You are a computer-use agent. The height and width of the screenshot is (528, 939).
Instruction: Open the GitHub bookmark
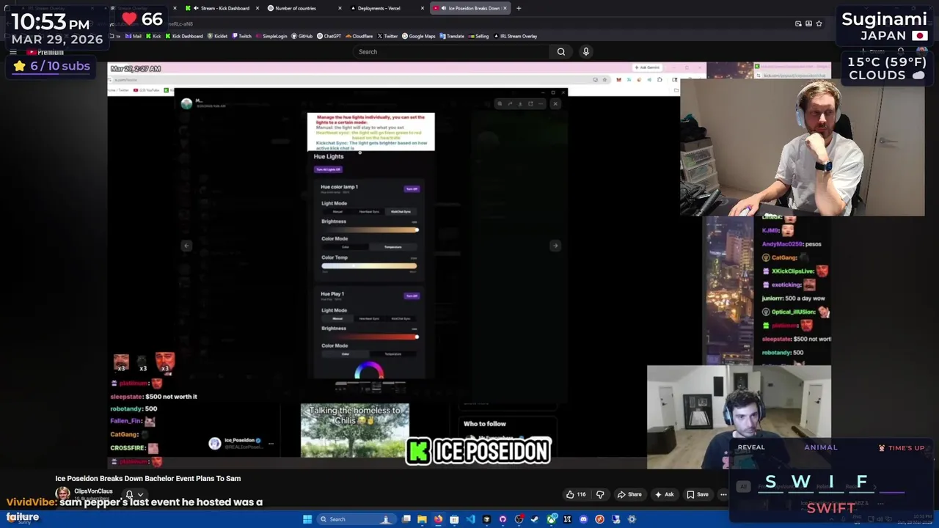(x=302, y=36)
